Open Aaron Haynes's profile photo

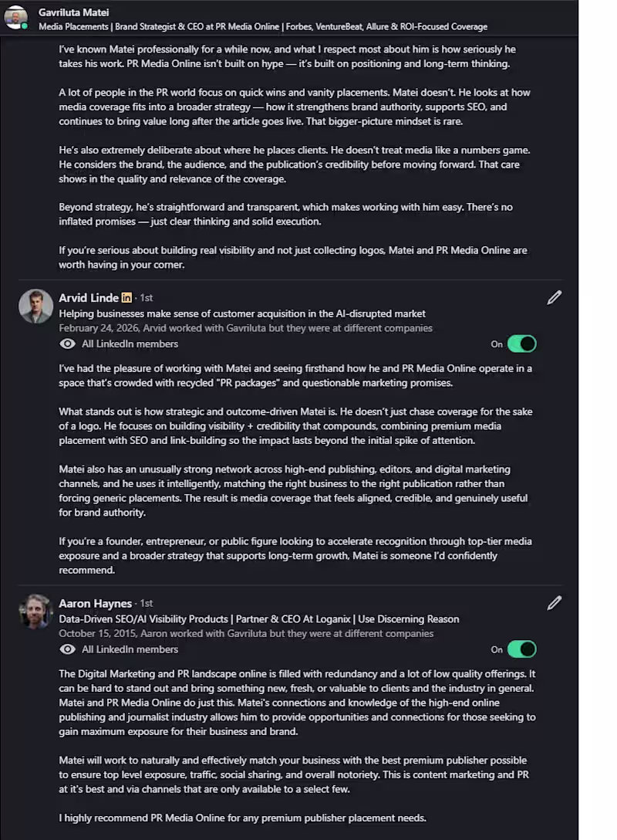(x=35, y=611)
